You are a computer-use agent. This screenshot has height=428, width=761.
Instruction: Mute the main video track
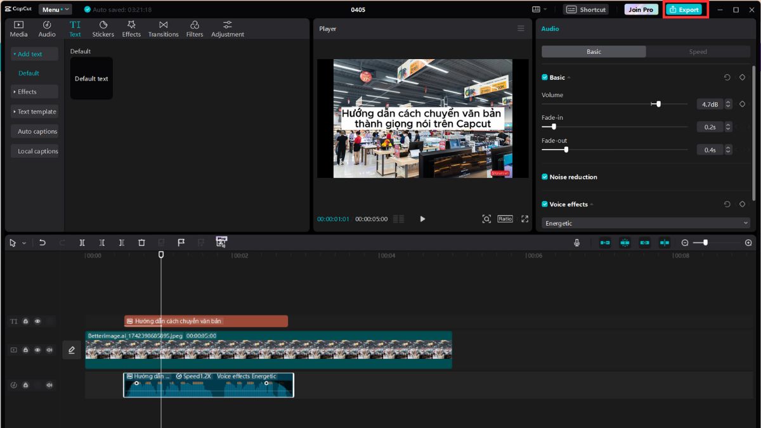click(x=49, y=350)
